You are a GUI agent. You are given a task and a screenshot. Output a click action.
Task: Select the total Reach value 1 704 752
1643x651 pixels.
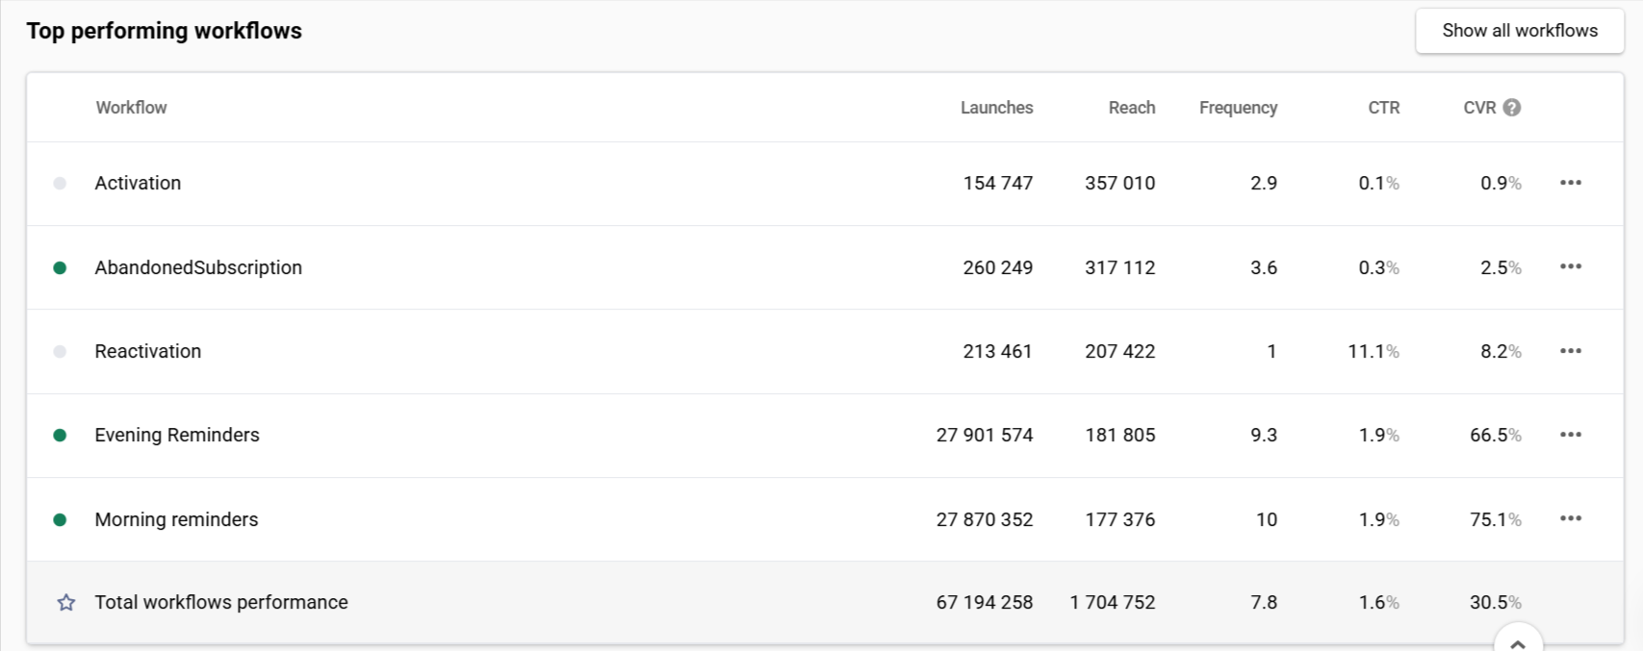click(1113, 602)
